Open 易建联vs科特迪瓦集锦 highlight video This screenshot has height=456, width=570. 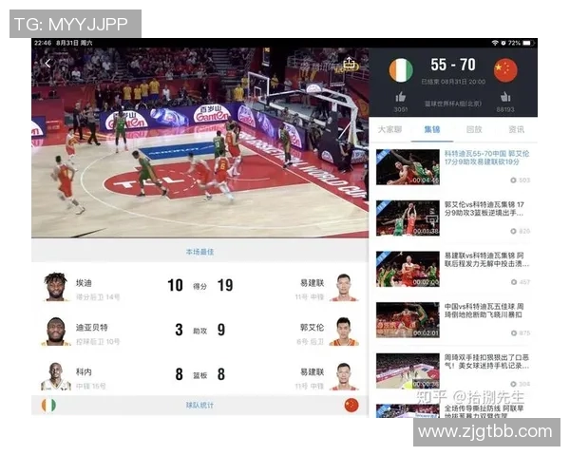(407, 269)
